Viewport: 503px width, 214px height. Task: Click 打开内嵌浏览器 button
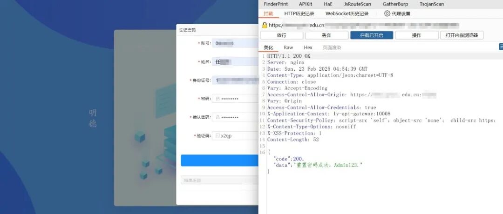(462, 35)
